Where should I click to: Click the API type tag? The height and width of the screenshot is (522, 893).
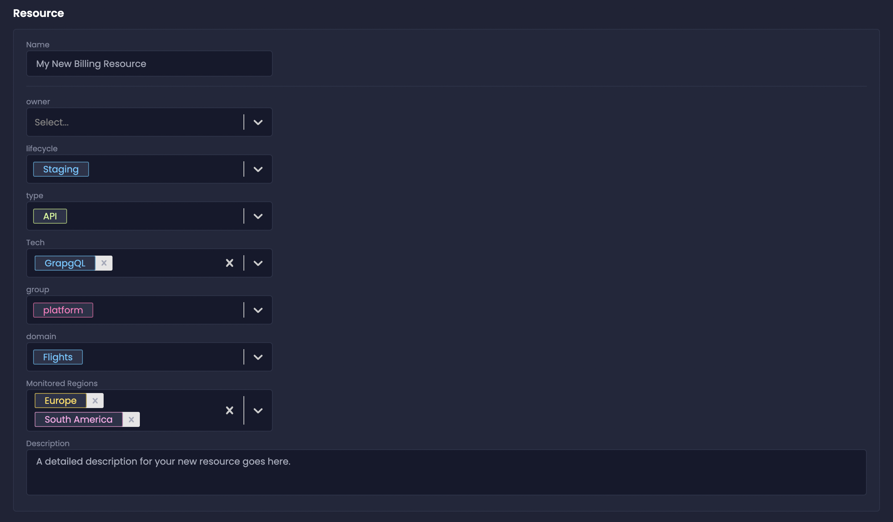(50, 216)
